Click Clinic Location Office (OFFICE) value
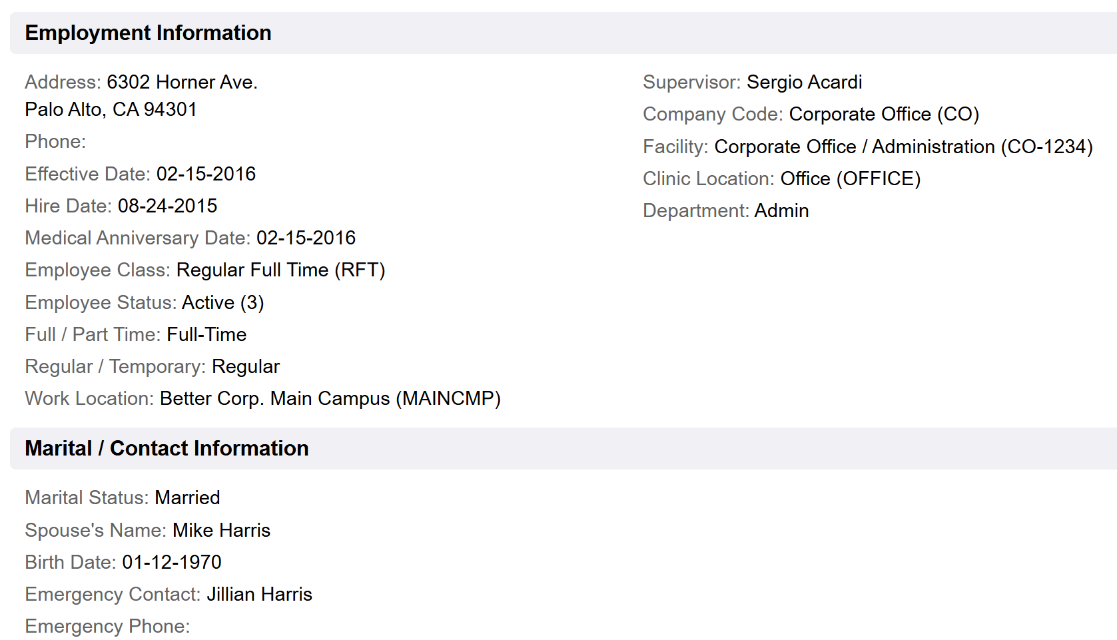 point(850,178)
